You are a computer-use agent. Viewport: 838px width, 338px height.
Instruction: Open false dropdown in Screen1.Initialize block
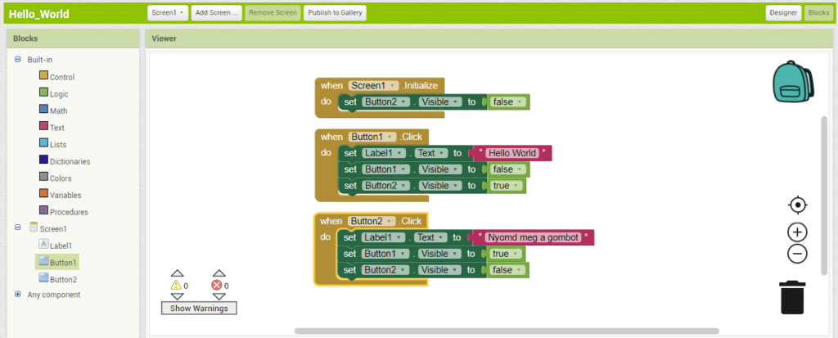point(507,101)
